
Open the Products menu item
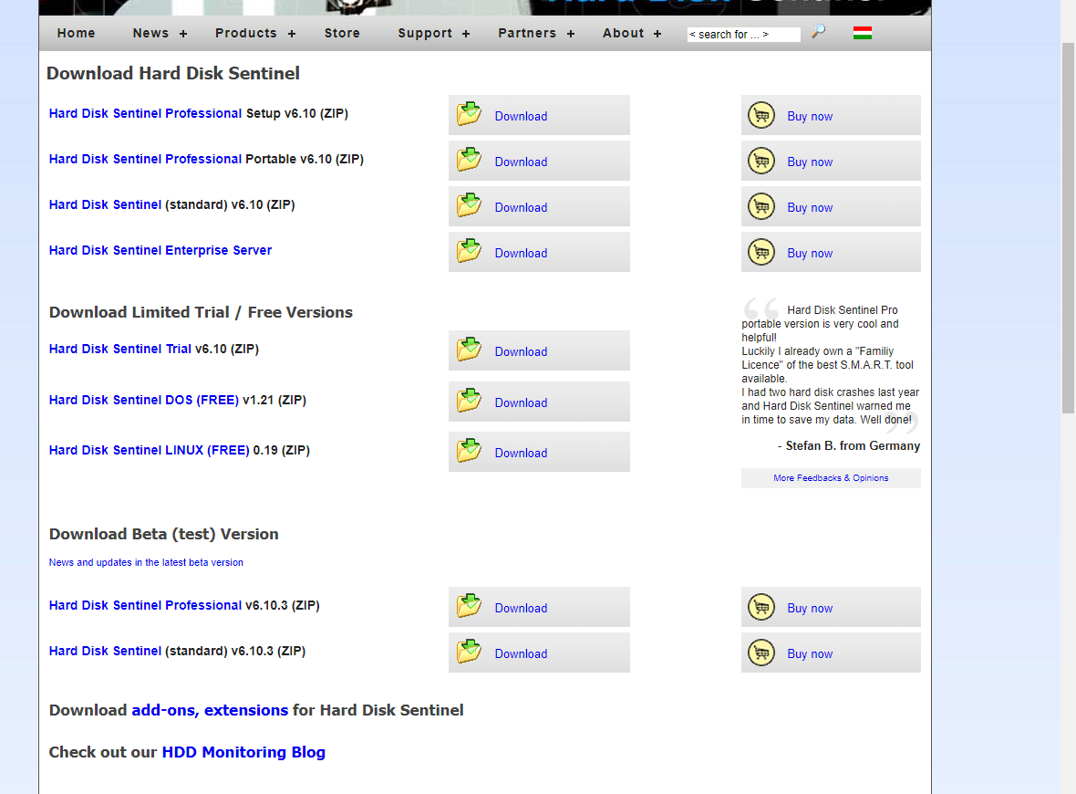245,33
